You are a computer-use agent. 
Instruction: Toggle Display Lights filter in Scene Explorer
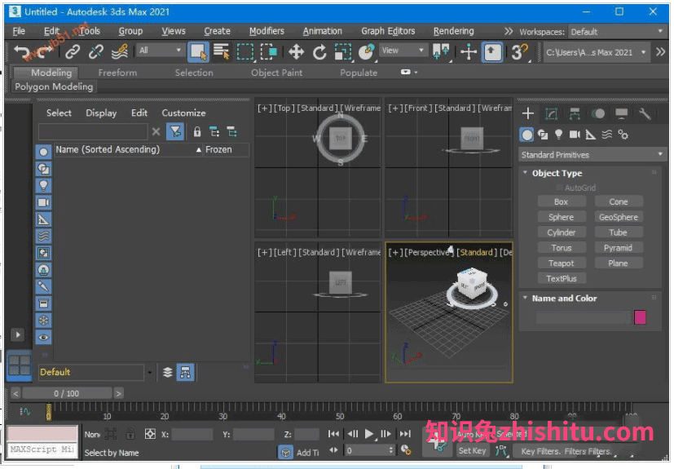(43, 185)
